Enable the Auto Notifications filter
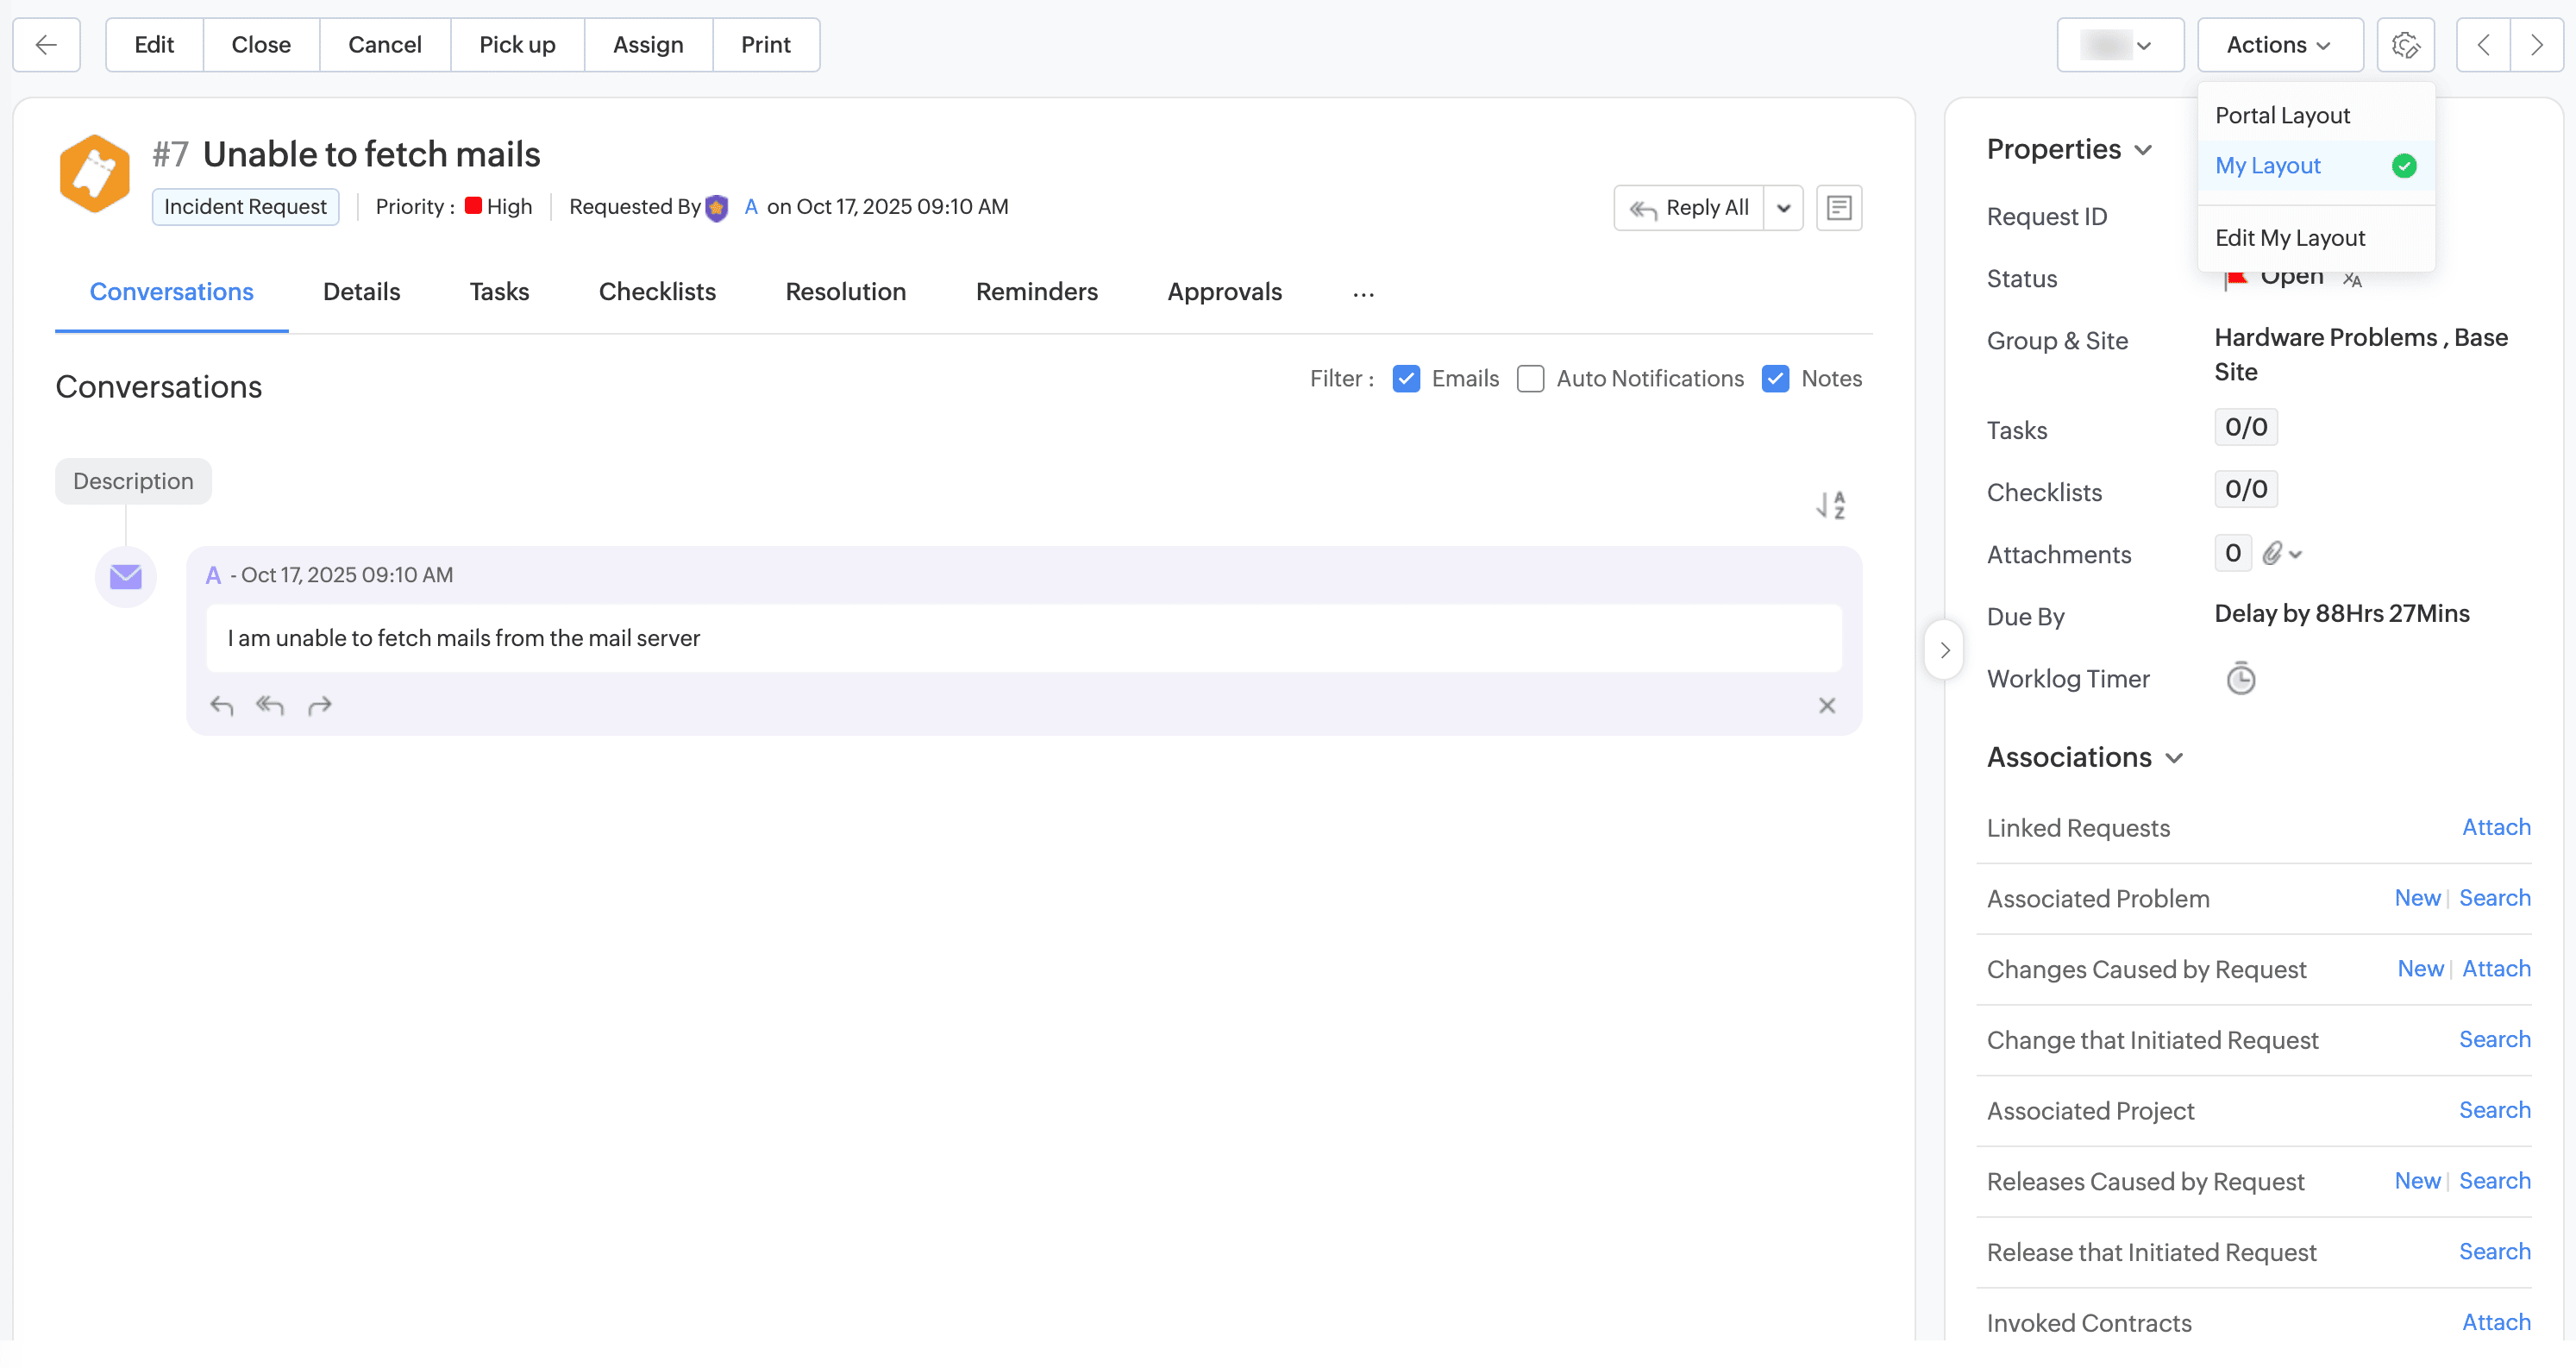This screenshot has width=2576, height=1368. coord(1530,379)
